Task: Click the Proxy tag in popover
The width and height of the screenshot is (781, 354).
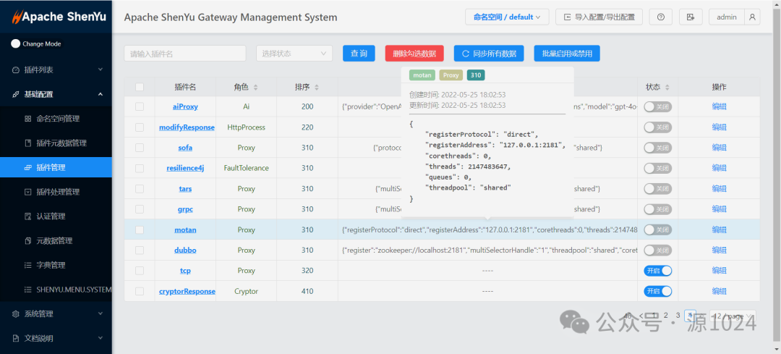Action: click(451, 75)
